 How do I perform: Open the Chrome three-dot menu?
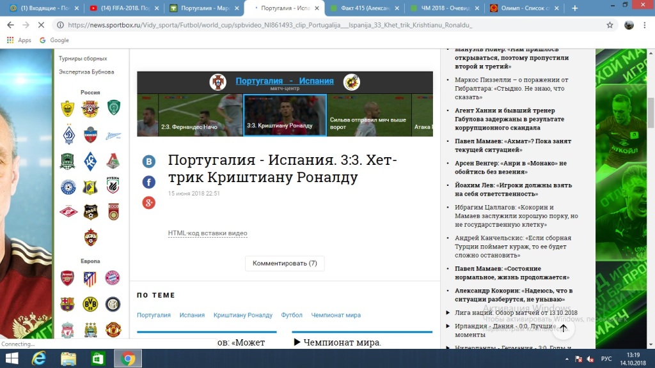pyautogui.click(x=645, y=25)
